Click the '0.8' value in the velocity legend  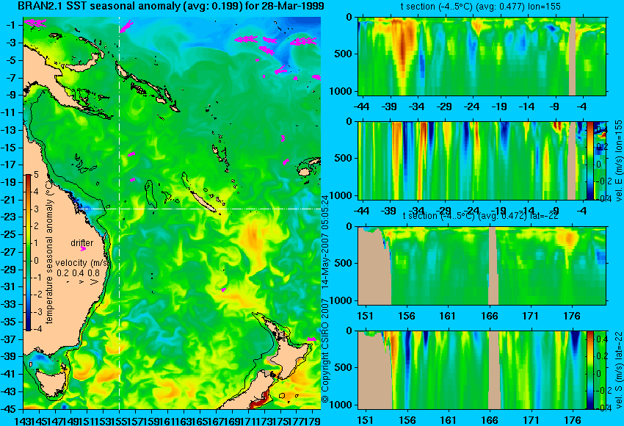coord(94,273)
